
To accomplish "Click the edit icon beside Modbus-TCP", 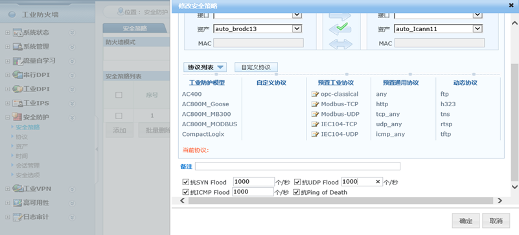I will coord(315,104).
